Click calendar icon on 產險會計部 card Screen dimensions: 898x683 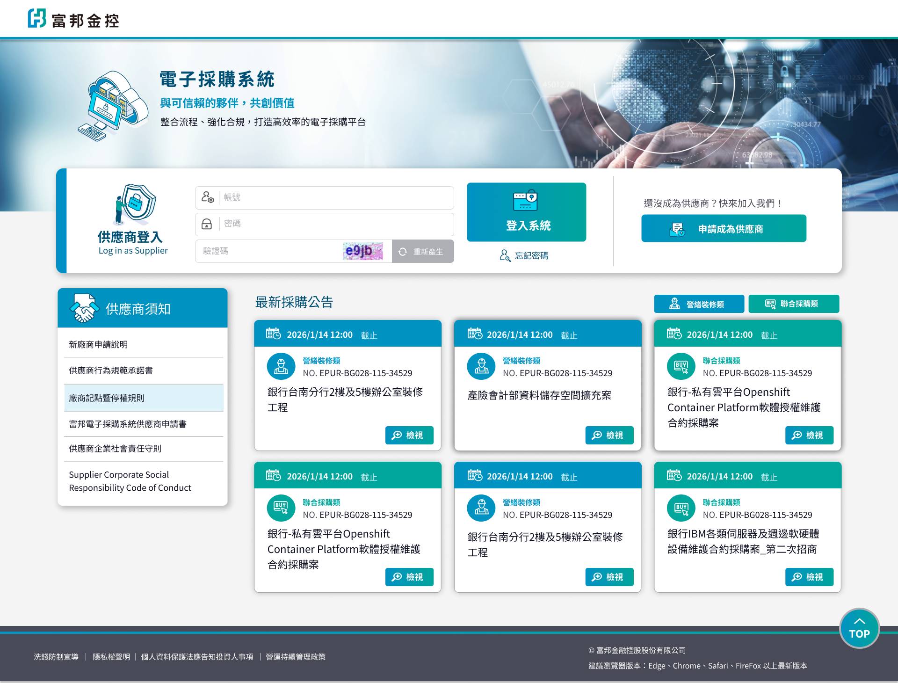[x=475, y=334]
